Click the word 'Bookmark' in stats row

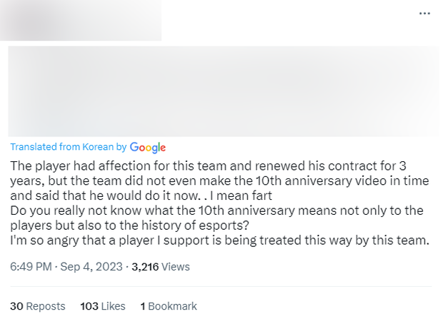coord(173,306)
